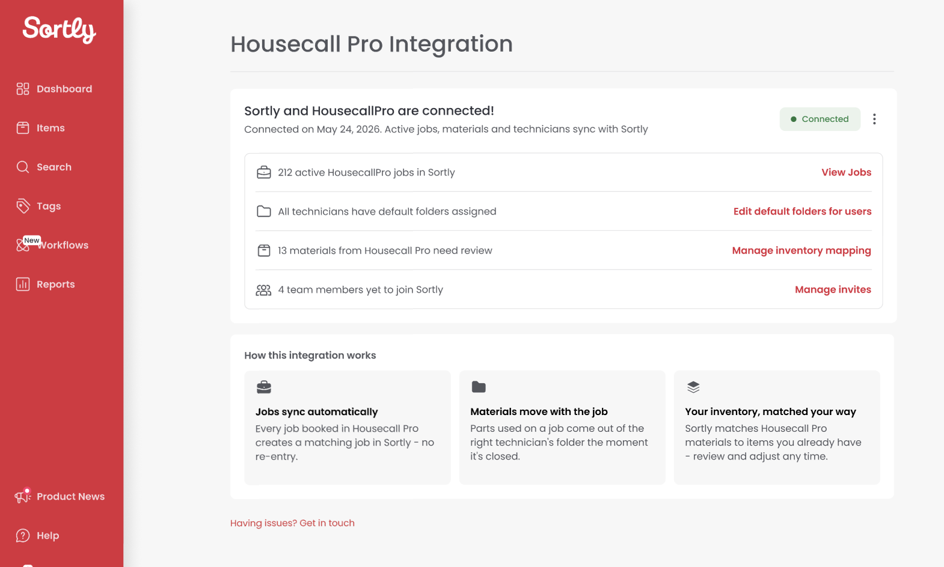Open the three-dot options menu
The height and width of the screenshot is (567, 944).
874,119
